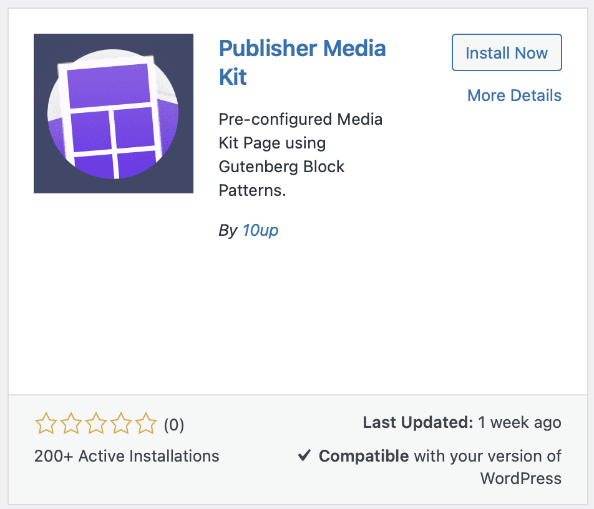The height and width of the screenshot is (509, 594).
Task: Click the word 'By' before the author name
Action: [x=228, y=230]
